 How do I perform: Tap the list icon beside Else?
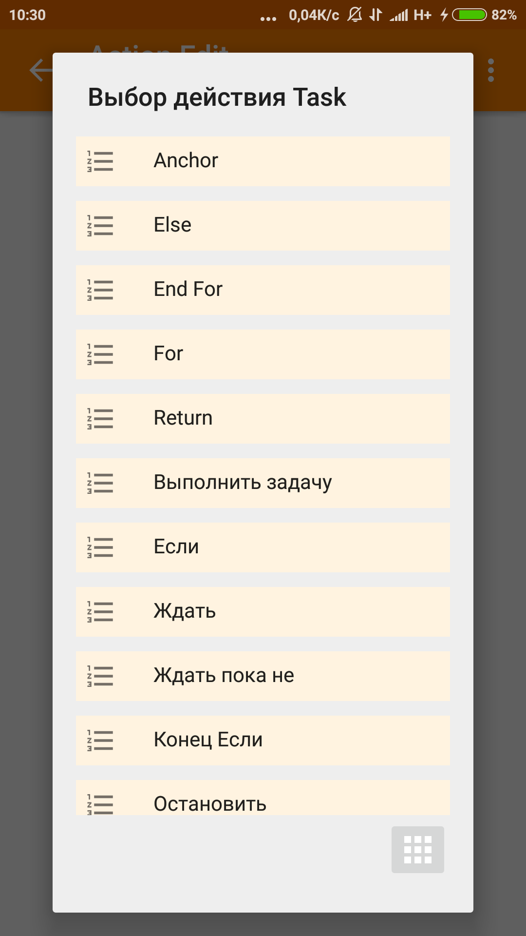pos(100,226)
